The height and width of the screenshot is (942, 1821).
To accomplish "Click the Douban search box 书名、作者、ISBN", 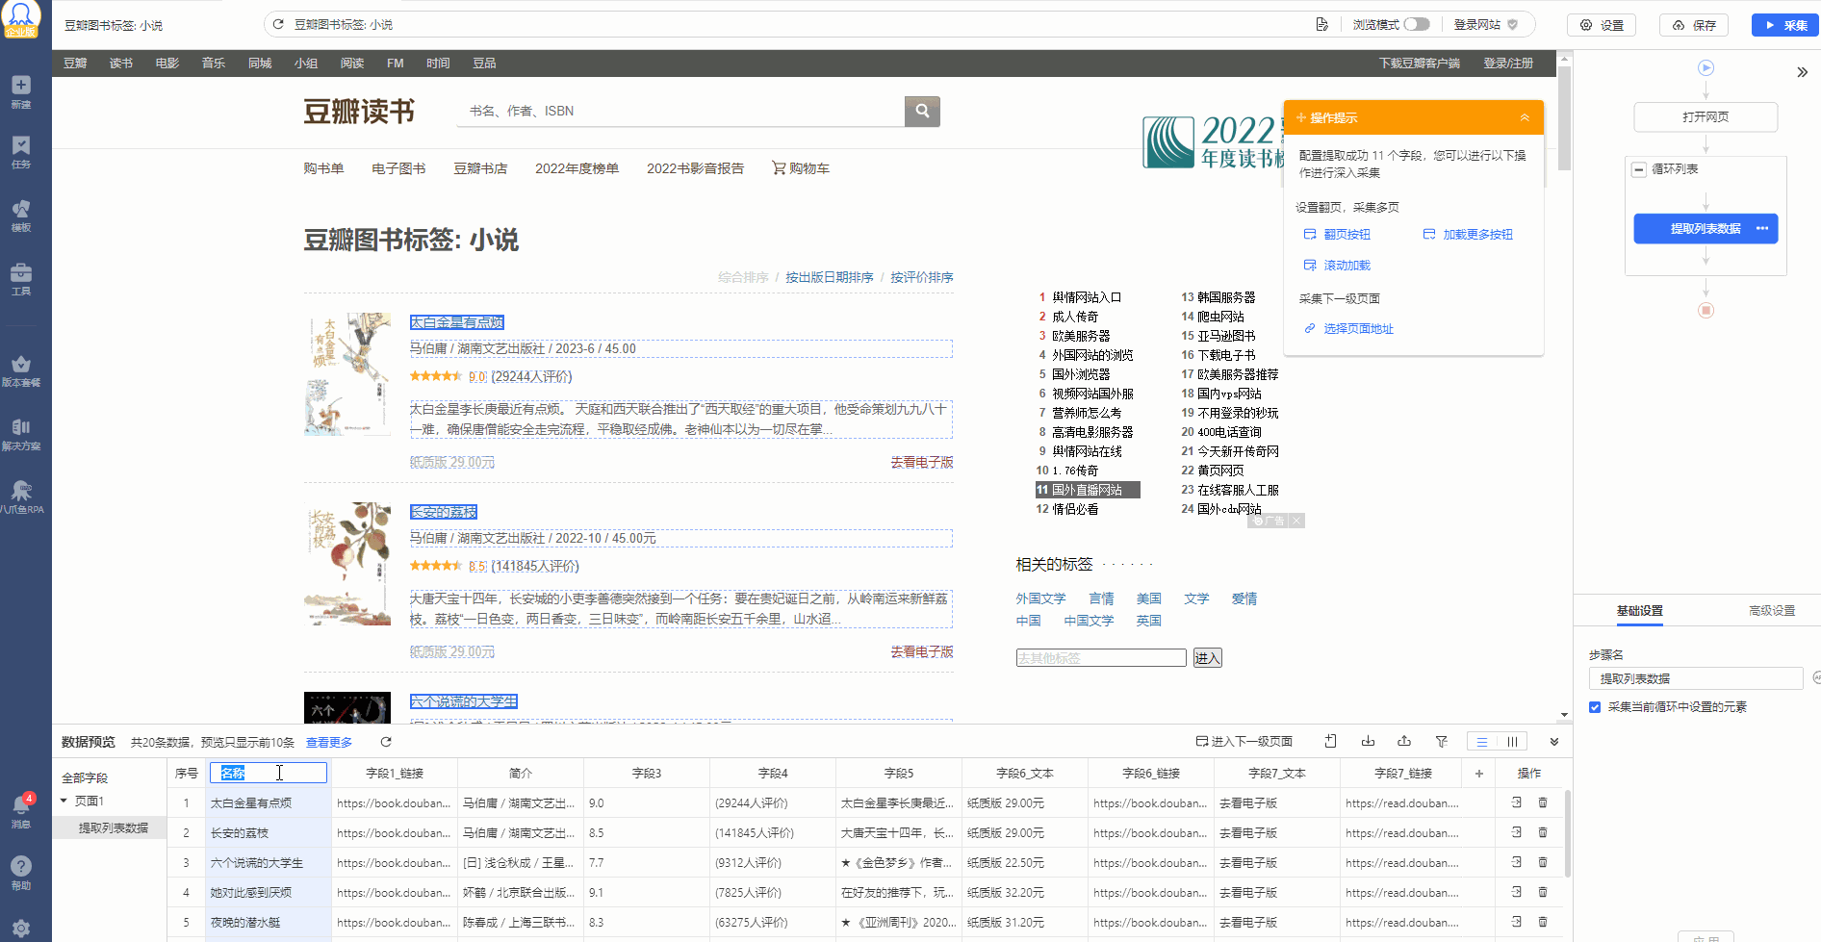I will (680, 111).
